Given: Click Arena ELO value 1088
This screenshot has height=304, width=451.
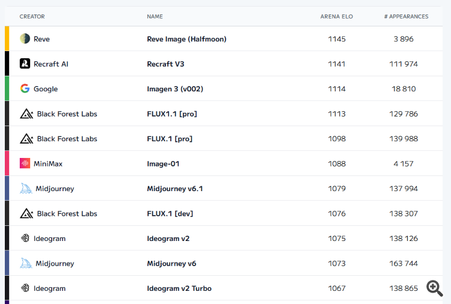Looking at the screenshot, I should coord(337,163).
